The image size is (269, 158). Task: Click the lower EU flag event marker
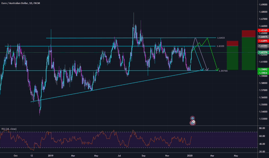[x=193, y=123]
